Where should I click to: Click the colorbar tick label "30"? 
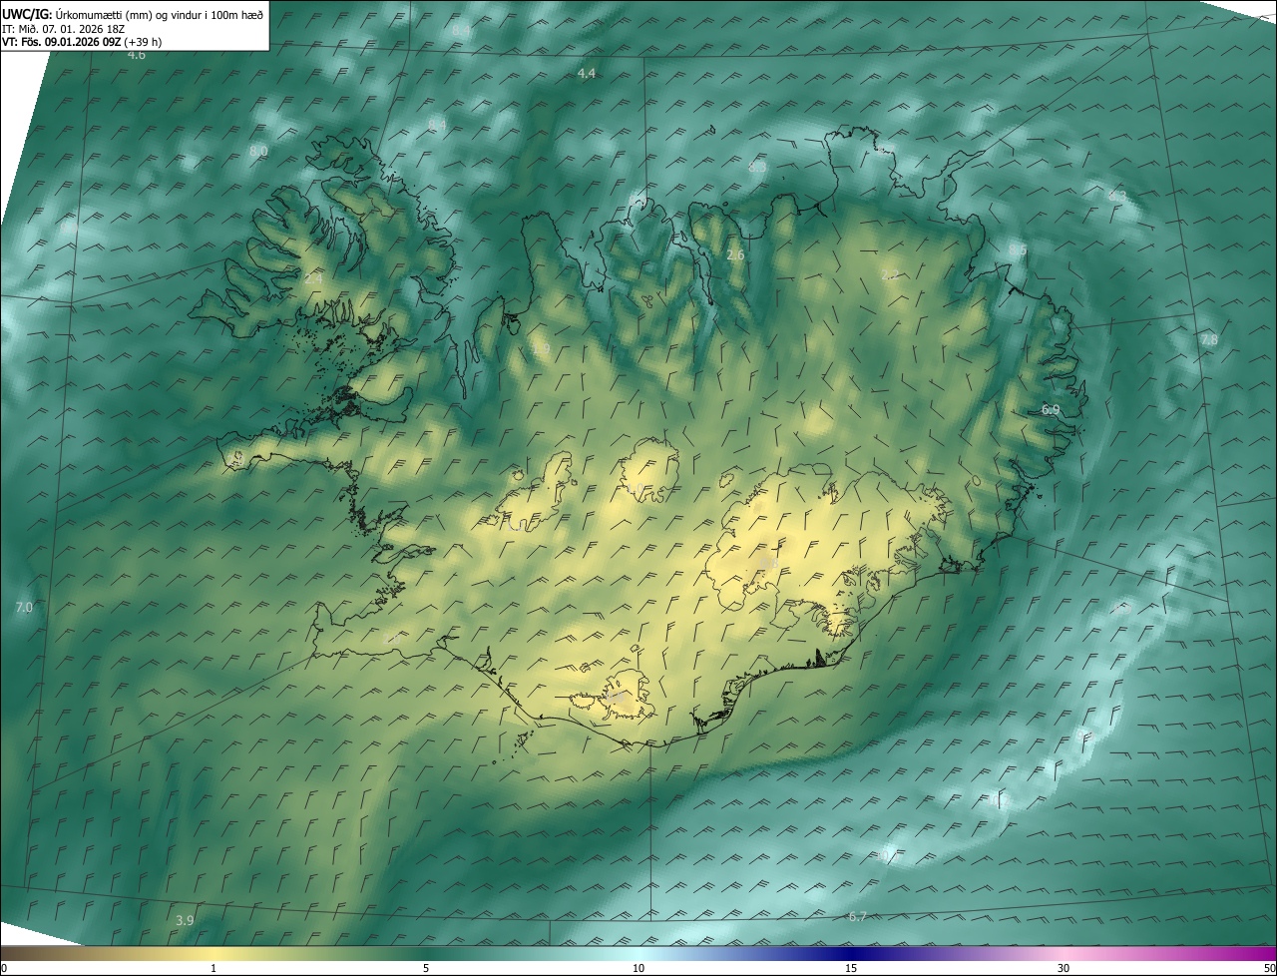click(x=1064, y=968)
